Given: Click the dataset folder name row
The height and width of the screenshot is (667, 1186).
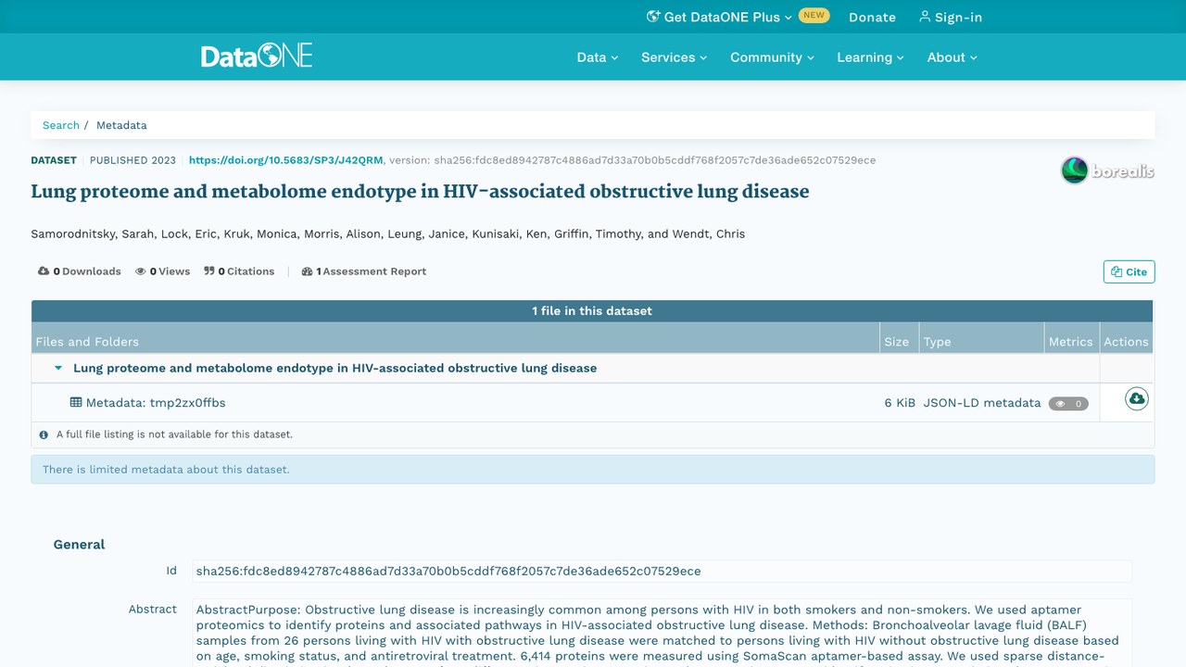Looking at the screenshot, I should point(334,368).
